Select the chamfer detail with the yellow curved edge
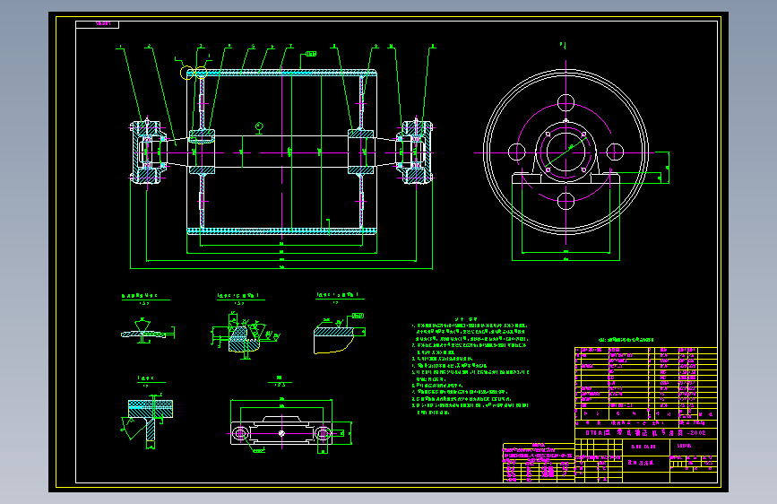The height and width of the screenshot is (504, 777). pos(340,333)
